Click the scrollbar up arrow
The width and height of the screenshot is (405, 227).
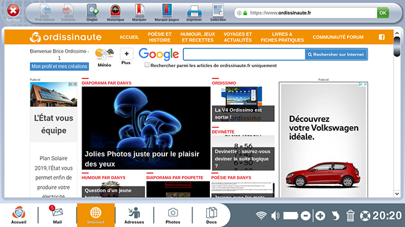[x=397, y=34]
